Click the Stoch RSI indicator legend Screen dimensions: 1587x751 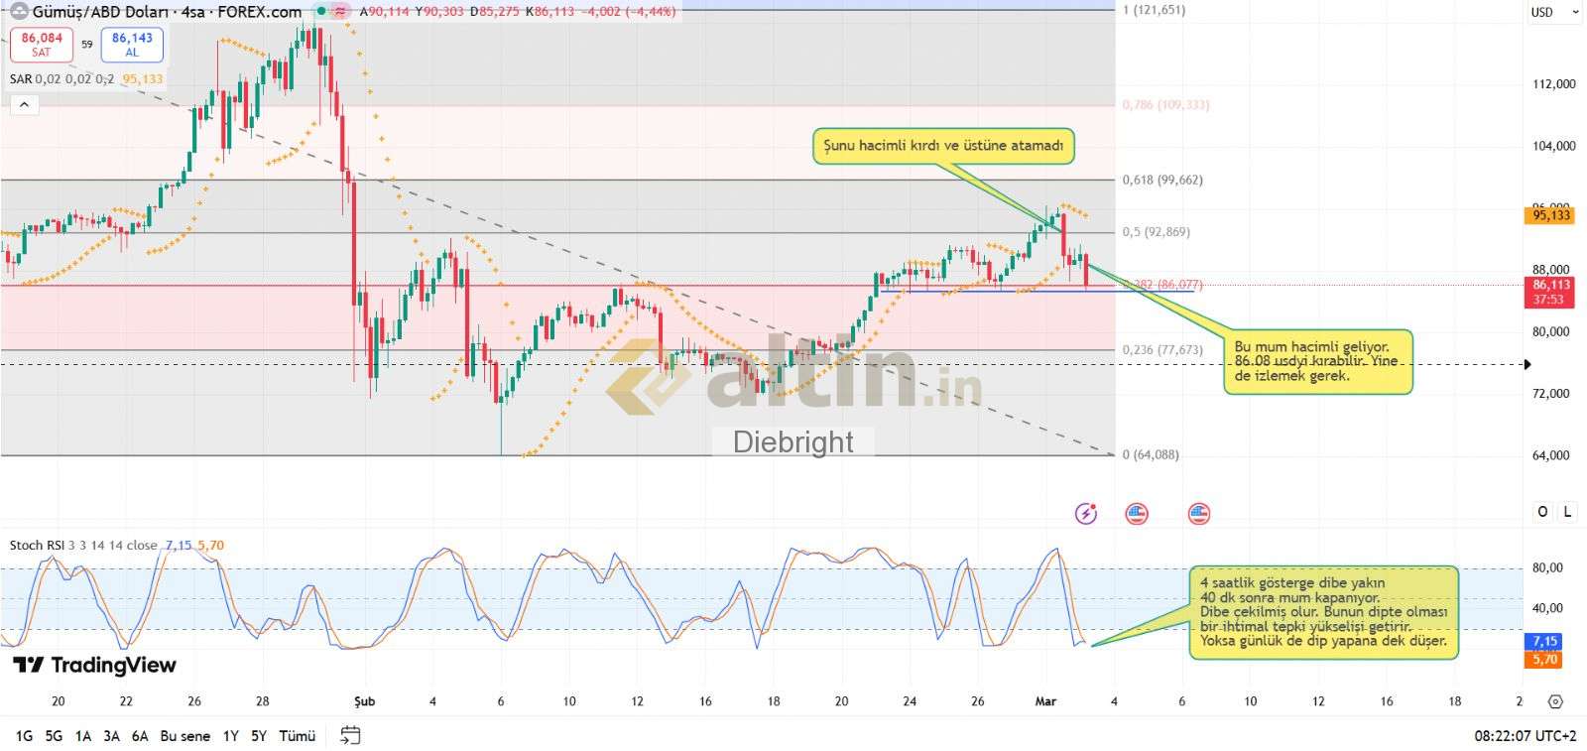(x=83, y=545)
